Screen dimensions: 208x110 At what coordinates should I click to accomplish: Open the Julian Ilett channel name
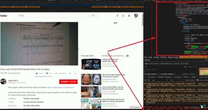12,81
